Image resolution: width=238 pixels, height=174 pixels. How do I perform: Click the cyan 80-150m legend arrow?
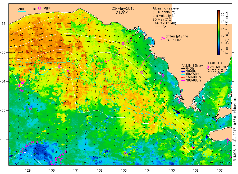coord(184,74)
